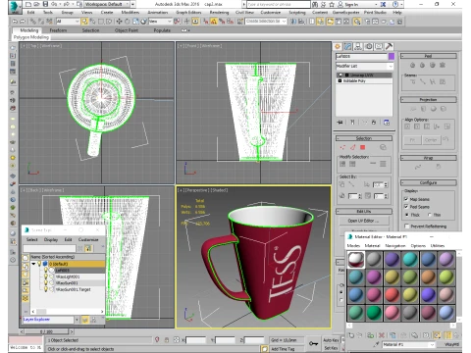Switch to the Freeform ribbon tab
471x353 pixels.
[x=58, y=30]
